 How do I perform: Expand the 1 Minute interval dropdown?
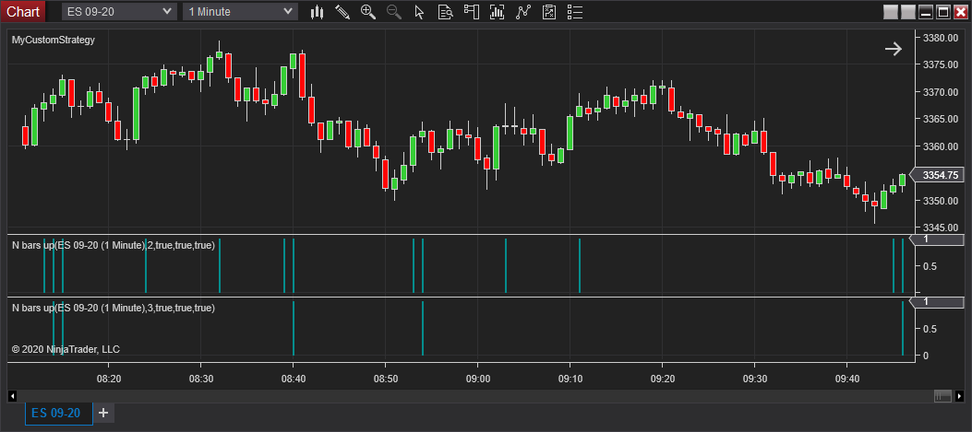240,12
